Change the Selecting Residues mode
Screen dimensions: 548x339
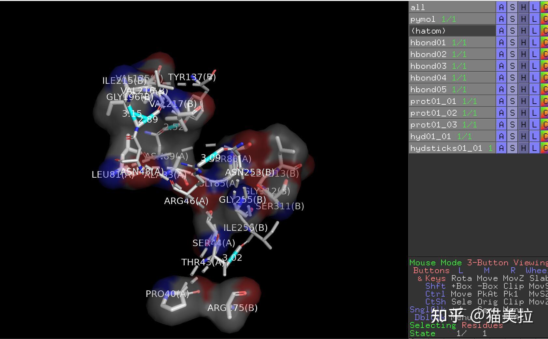click(x=456, y=325)
